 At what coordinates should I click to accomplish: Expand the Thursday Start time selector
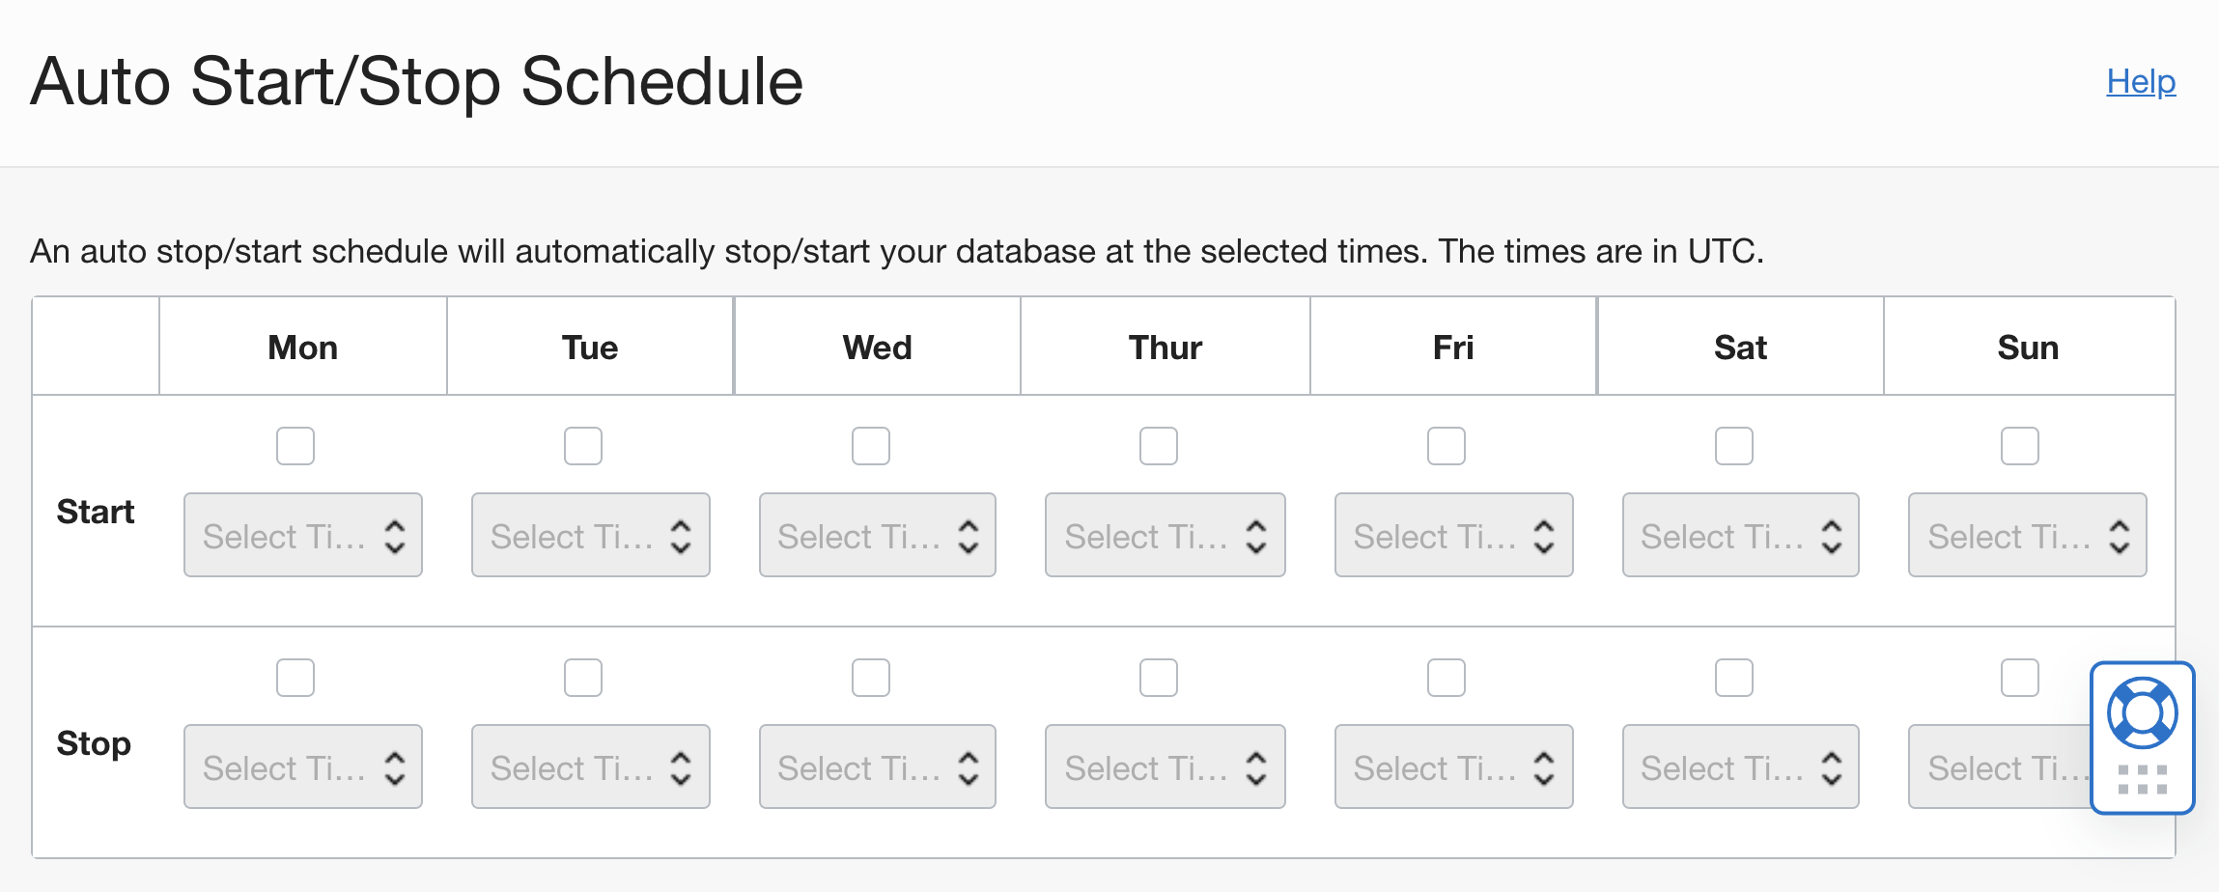(1166, 535)
